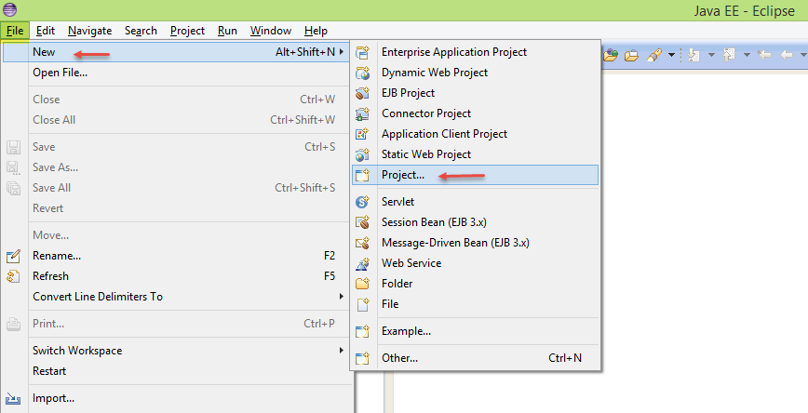
Task: Open the Navigate menu
Action: pos(89,31)
